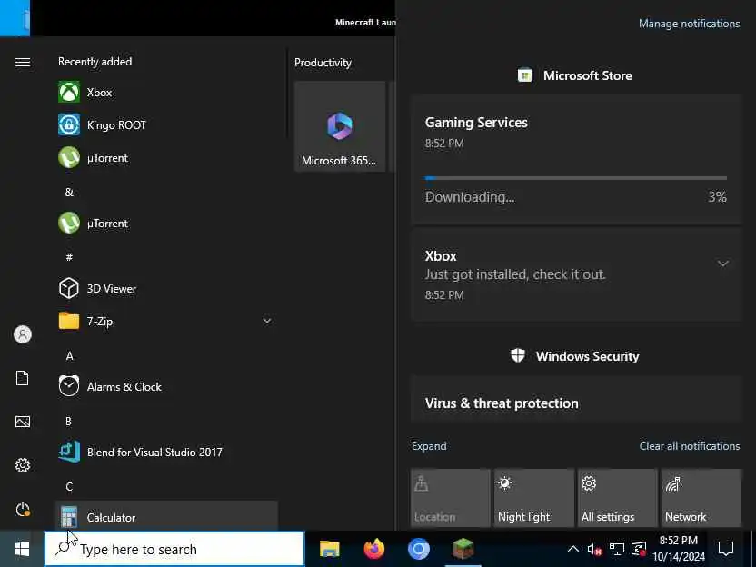Open the Xbox just installed notification
This screenshot has height=567, width=756.
[576, 274]
